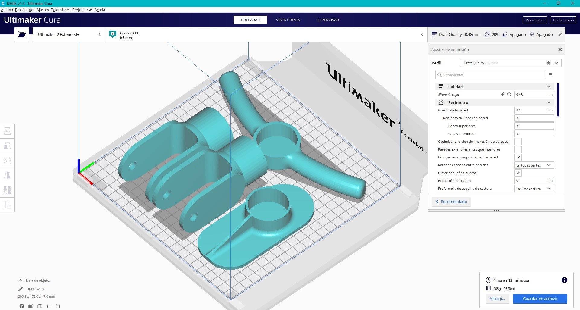Focus the Buscar ajustes search field
580x310 pixels.
[x=490, y=75]
